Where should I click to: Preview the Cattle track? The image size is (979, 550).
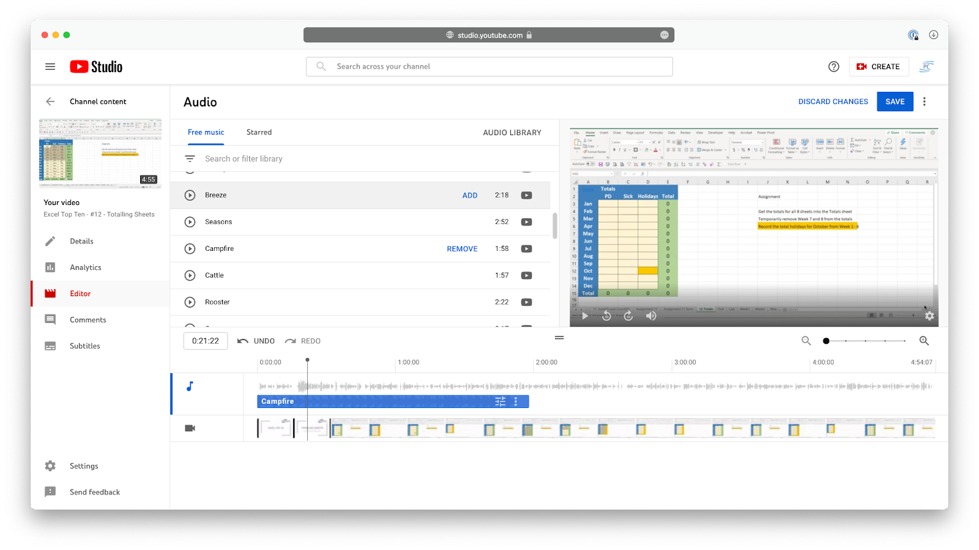[190, 275]
